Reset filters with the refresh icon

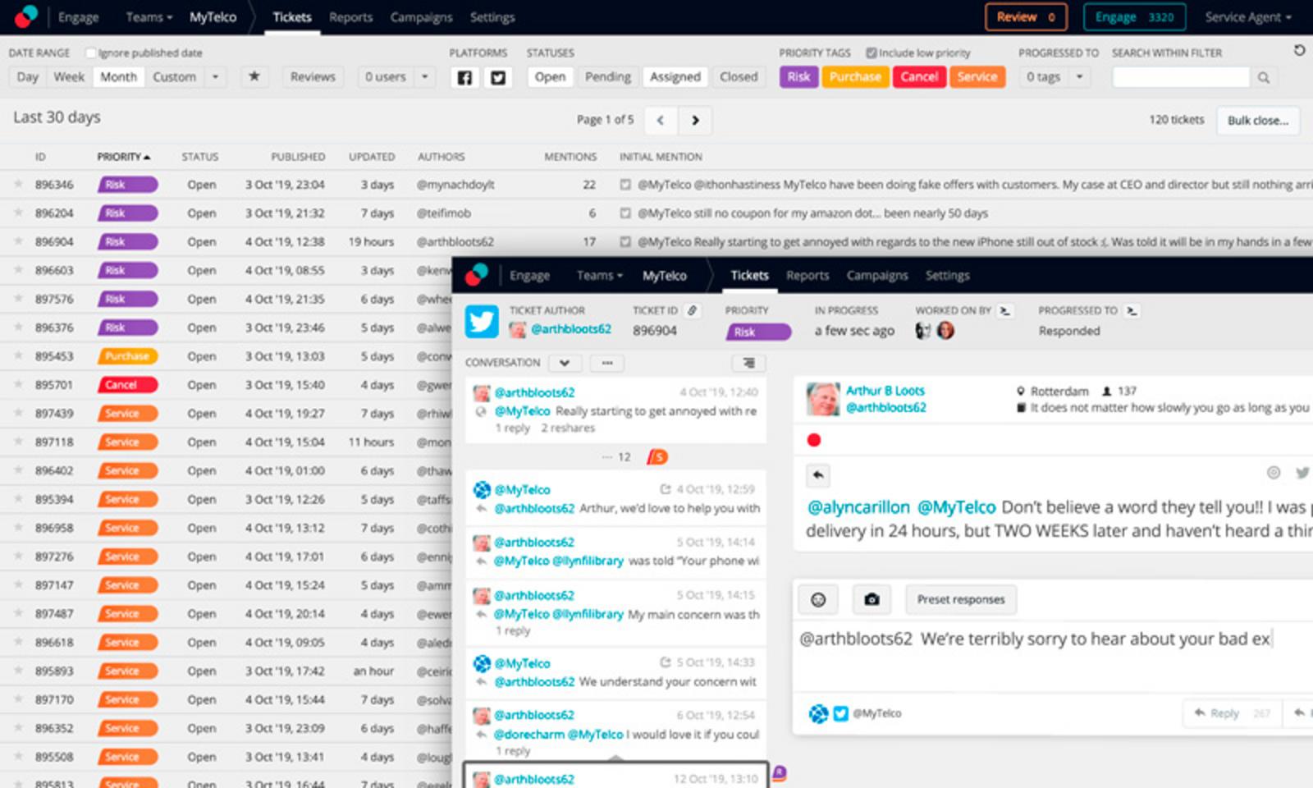click(x=1299, y=51)
